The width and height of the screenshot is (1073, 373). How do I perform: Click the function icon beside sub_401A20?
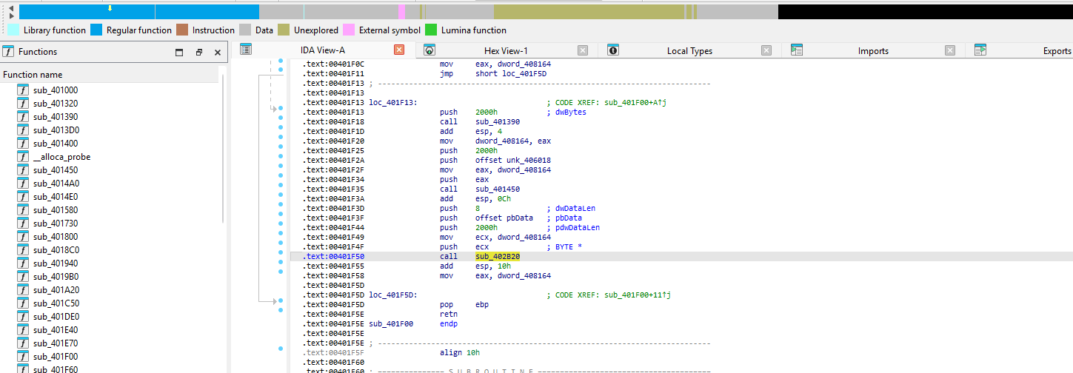click(23, 290)
